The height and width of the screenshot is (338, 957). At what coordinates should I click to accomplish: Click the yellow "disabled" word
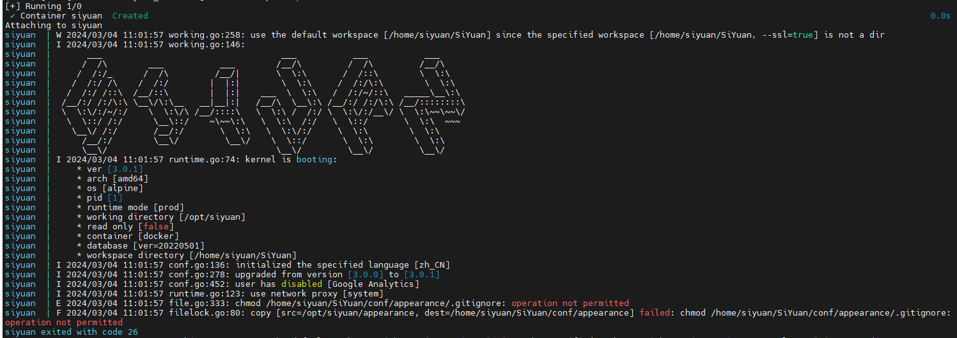click(x=301, y=284)
